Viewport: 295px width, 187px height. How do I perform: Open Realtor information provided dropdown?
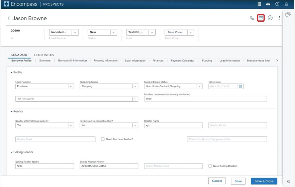click(x=44, y=125)
